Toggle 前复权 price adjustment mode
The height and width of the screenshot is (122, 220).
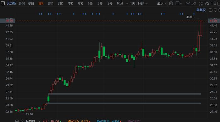pyautogui.click(x=201, y=10)
